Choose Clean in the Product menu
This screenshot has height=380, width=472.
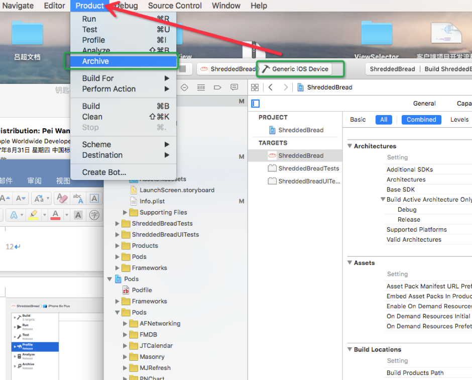point(123,117)
